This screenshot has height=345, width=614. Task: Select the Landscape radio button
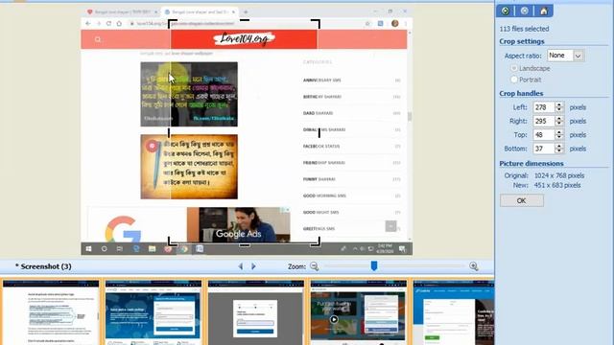click(514, 68)
